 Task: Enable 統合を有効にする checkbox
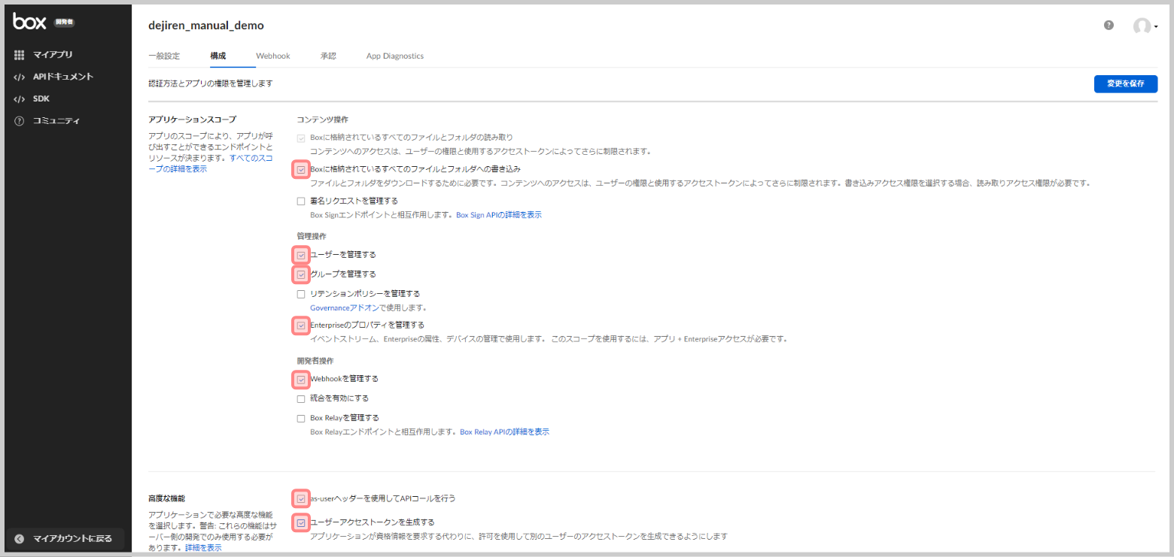tap(301, 398)
